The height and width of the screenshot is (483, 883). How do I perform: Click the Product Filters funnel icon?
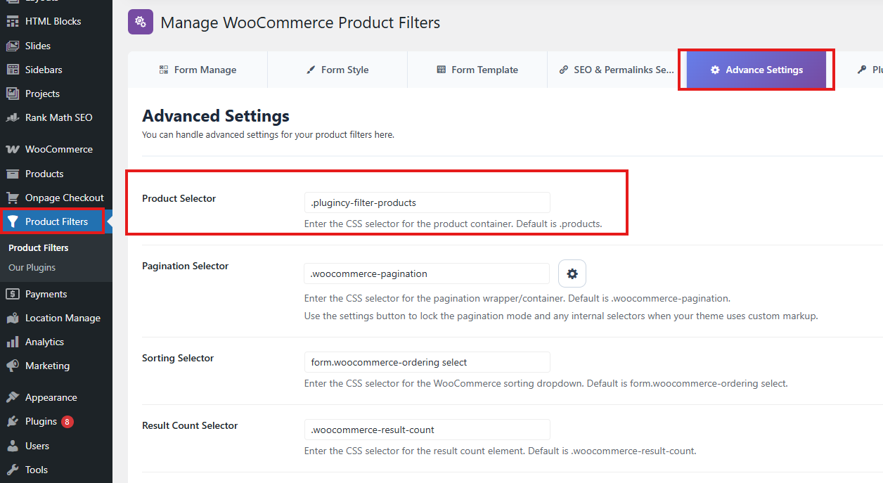[x=12, y=221]
